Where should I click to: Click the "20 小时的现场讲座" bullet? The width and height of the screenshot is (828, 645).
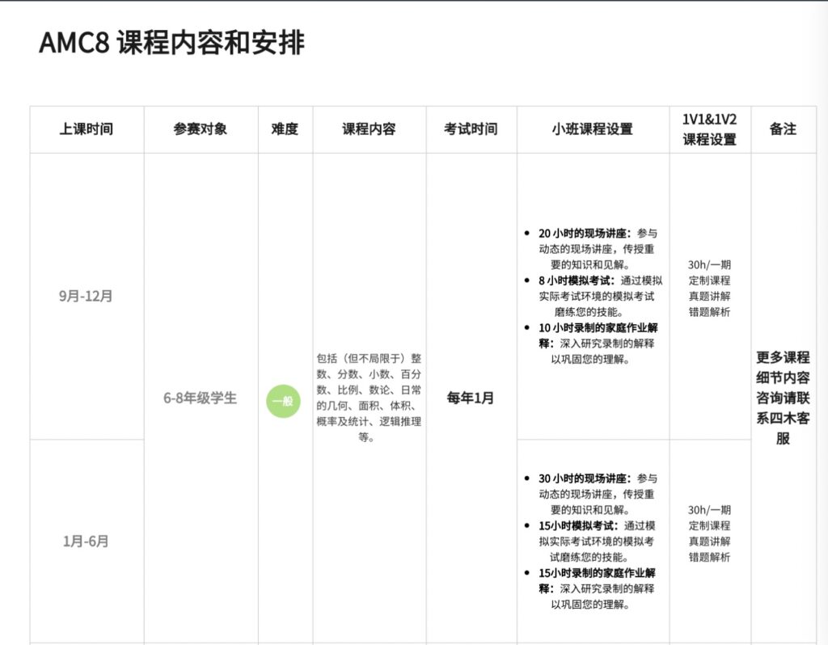pos(593,249)
